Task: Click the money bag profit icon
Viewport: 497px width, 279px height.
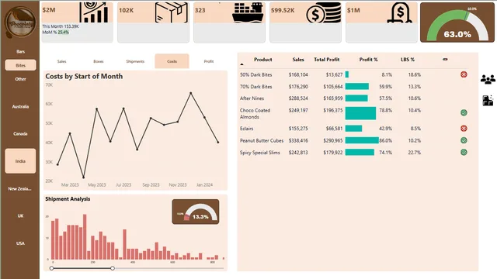Action: [400, 12]
